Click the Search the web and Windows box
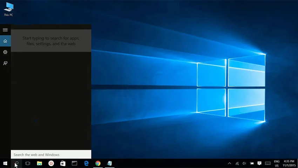The width and height of the screenshot is (298, 168). [x=51, y=154]
